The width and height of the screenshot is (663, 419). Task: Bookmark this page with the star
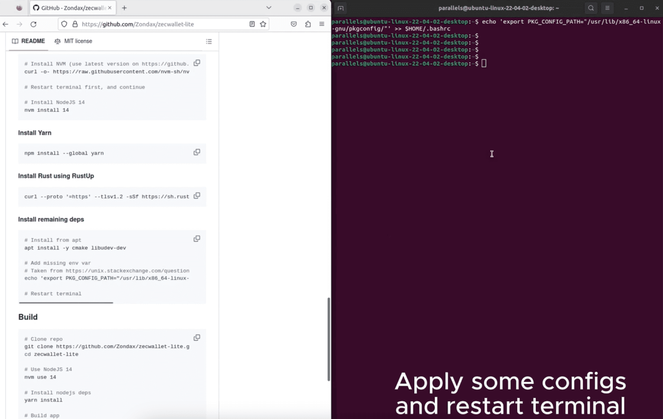pyautogui.click(x=263, y=24)
